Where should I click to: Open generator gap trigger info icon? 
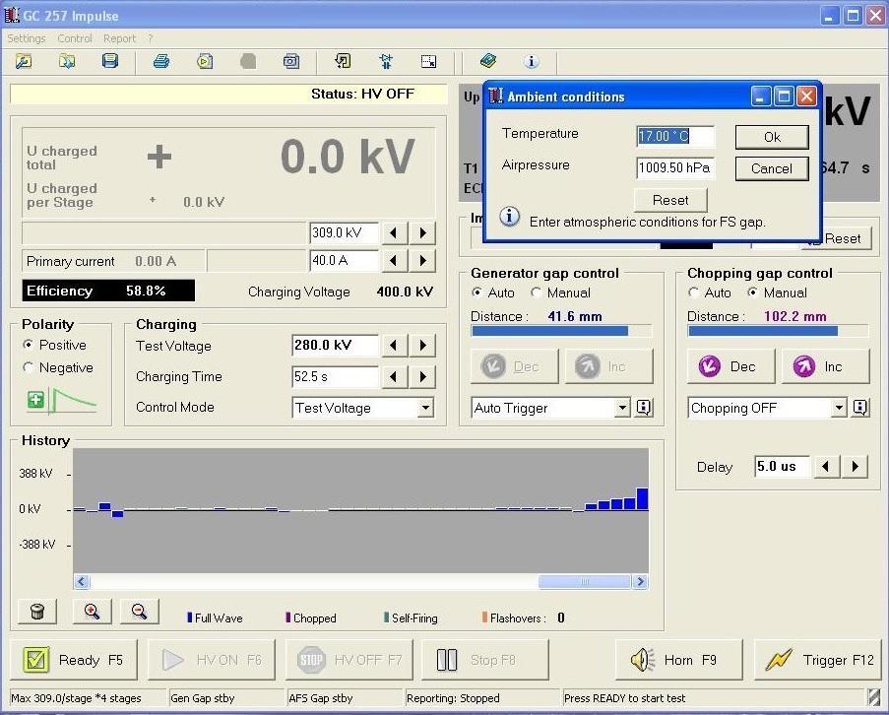coord(644,407)
